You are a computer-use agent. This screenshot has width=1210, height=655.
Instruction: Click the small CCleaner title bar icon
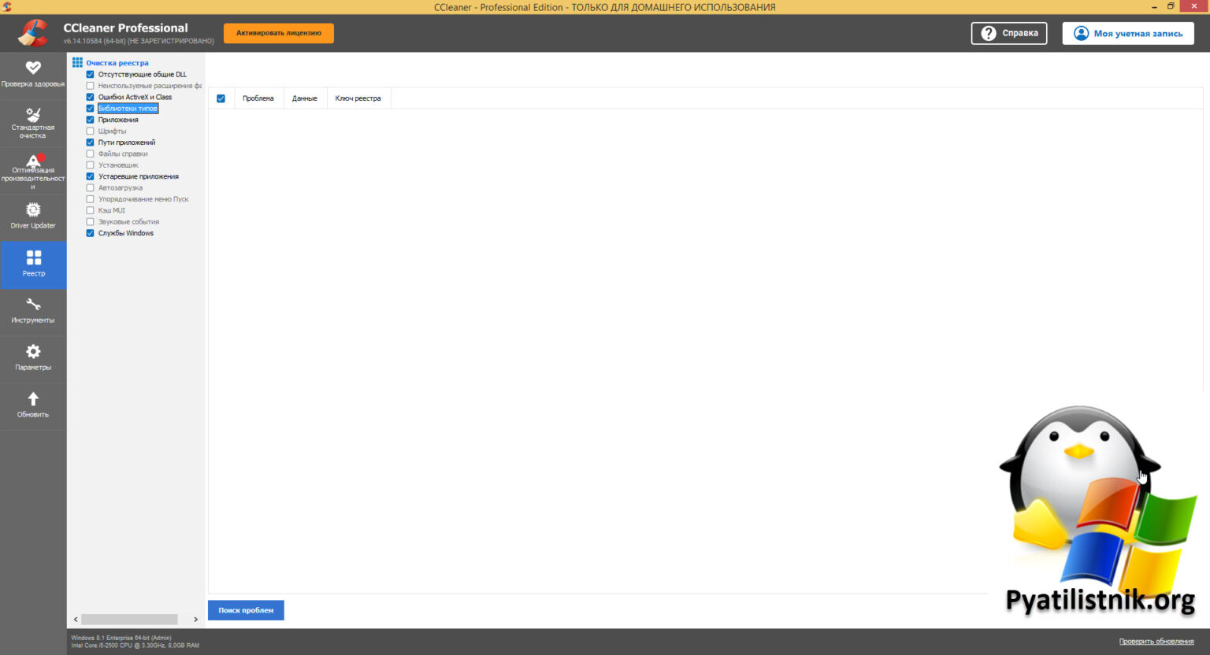(7, 6)
